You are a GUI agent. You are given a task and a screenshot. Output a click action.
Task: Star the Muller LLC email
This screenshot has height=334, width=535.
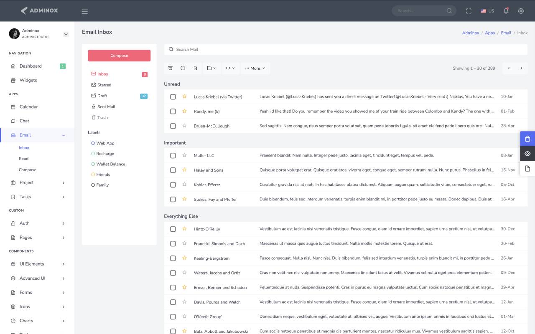(x=184, y=155)
